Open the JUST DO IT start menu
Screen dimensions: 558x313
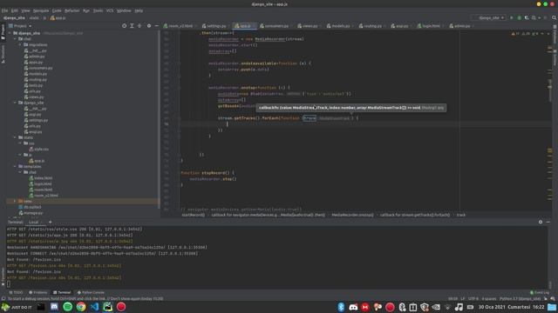point(17,307)
